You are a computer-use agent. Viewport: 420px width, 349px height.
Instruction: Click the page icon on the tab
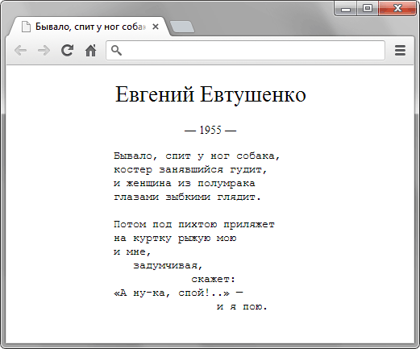(x=26, y=27)
